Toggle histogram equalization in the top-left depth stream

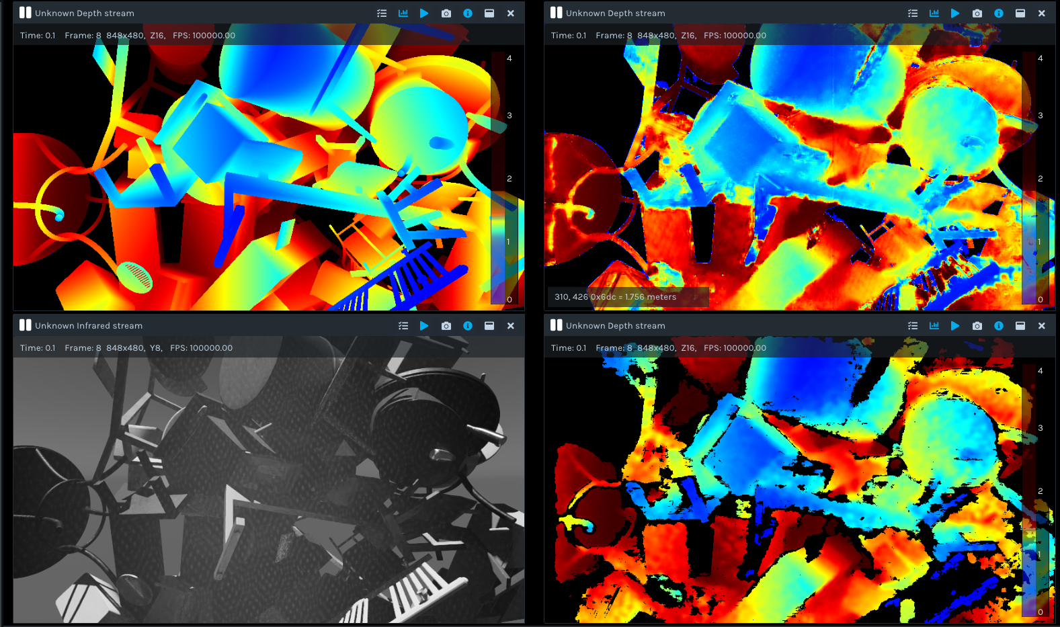403,13
